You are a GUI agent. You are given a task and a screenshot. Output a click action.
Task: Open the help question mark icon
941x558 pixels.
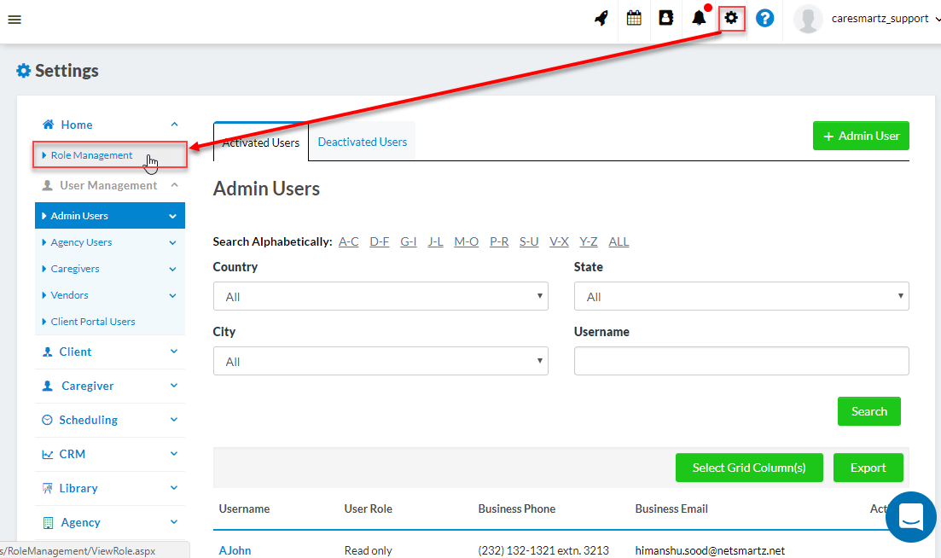click(x=764, y=18)
